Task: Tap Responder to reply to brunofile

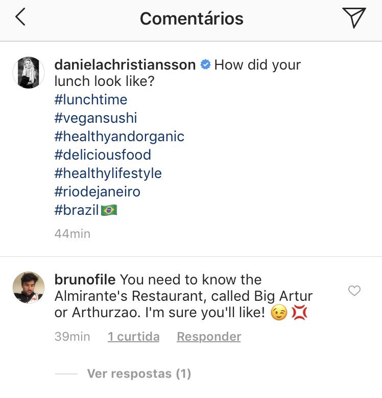Action: click(209, 337)
